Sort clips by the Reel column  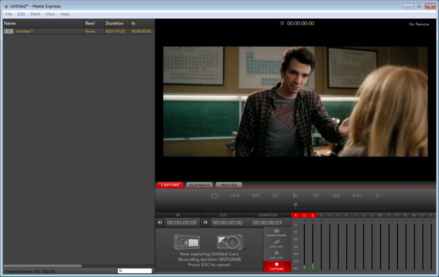point(94,23)
